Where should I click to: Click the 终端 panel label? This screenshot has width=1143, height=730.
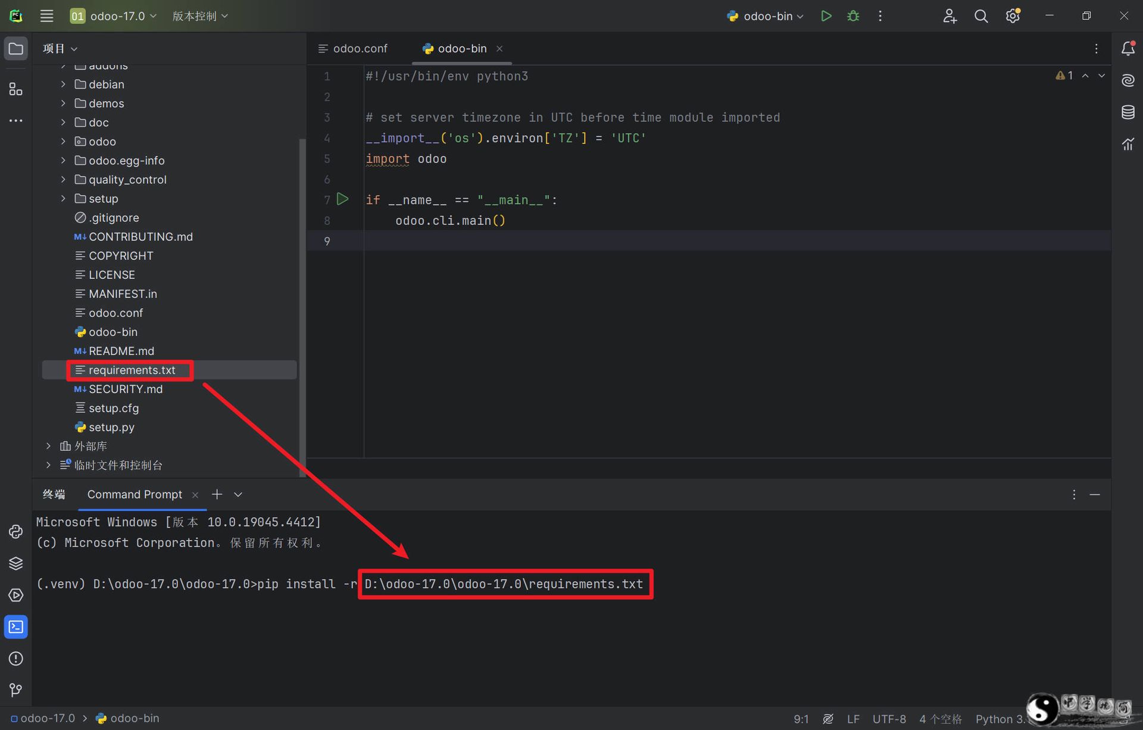54,494
